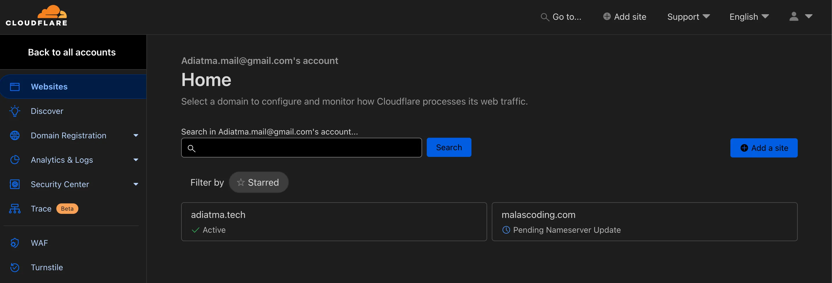Click the Add a site button
Screen dimensions: 832x283
(764, 148)
